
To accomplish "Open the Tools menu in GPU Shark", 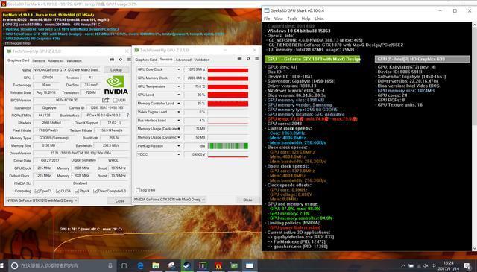I will 292,19.
